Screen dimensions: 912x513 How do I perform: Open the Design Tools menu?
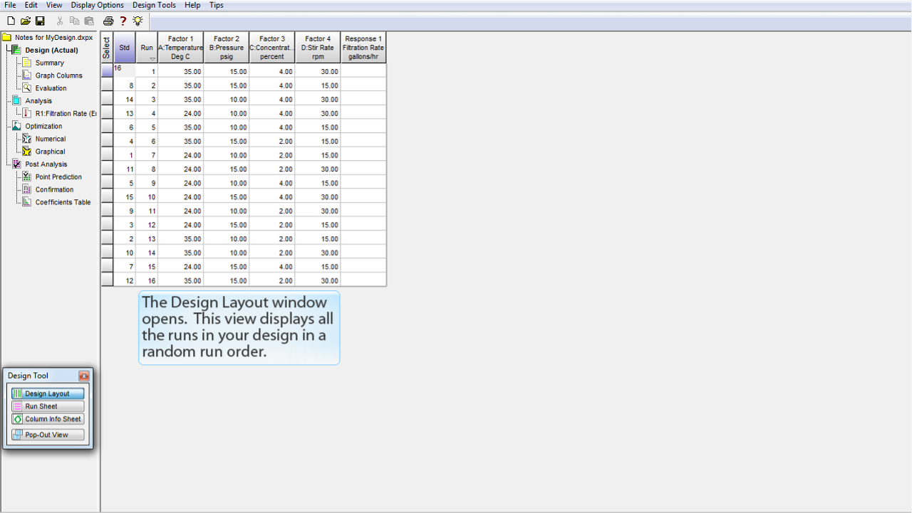tap(154, 5)
